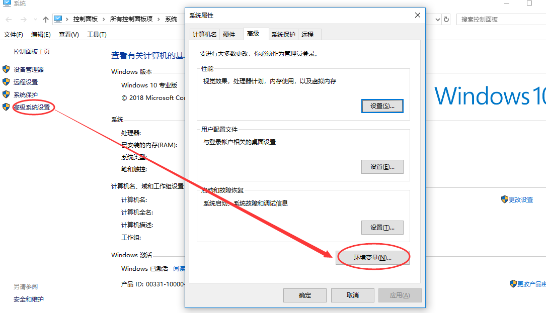Switch to the 系统保护 tab
The width and height of the screenshot is (546, 313).
[283, 34]
